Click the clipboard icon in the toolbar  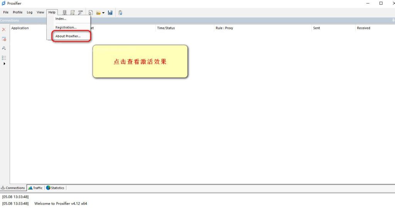click(x=120, y=13)
